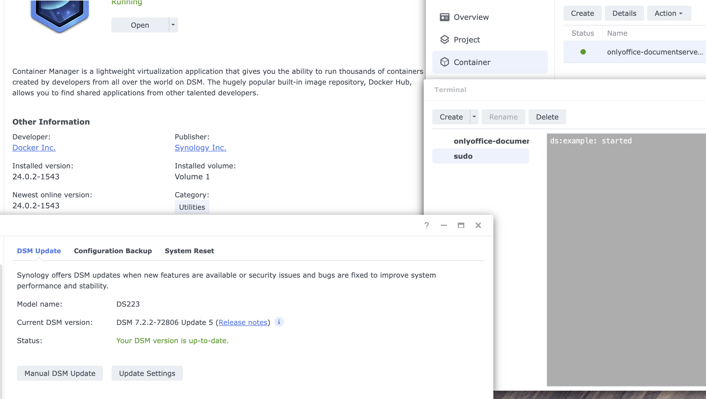Image resolution: width=706 pixels, height=399 pixels.
Task: Click the terminal Delete button
Action: (547, 117)
